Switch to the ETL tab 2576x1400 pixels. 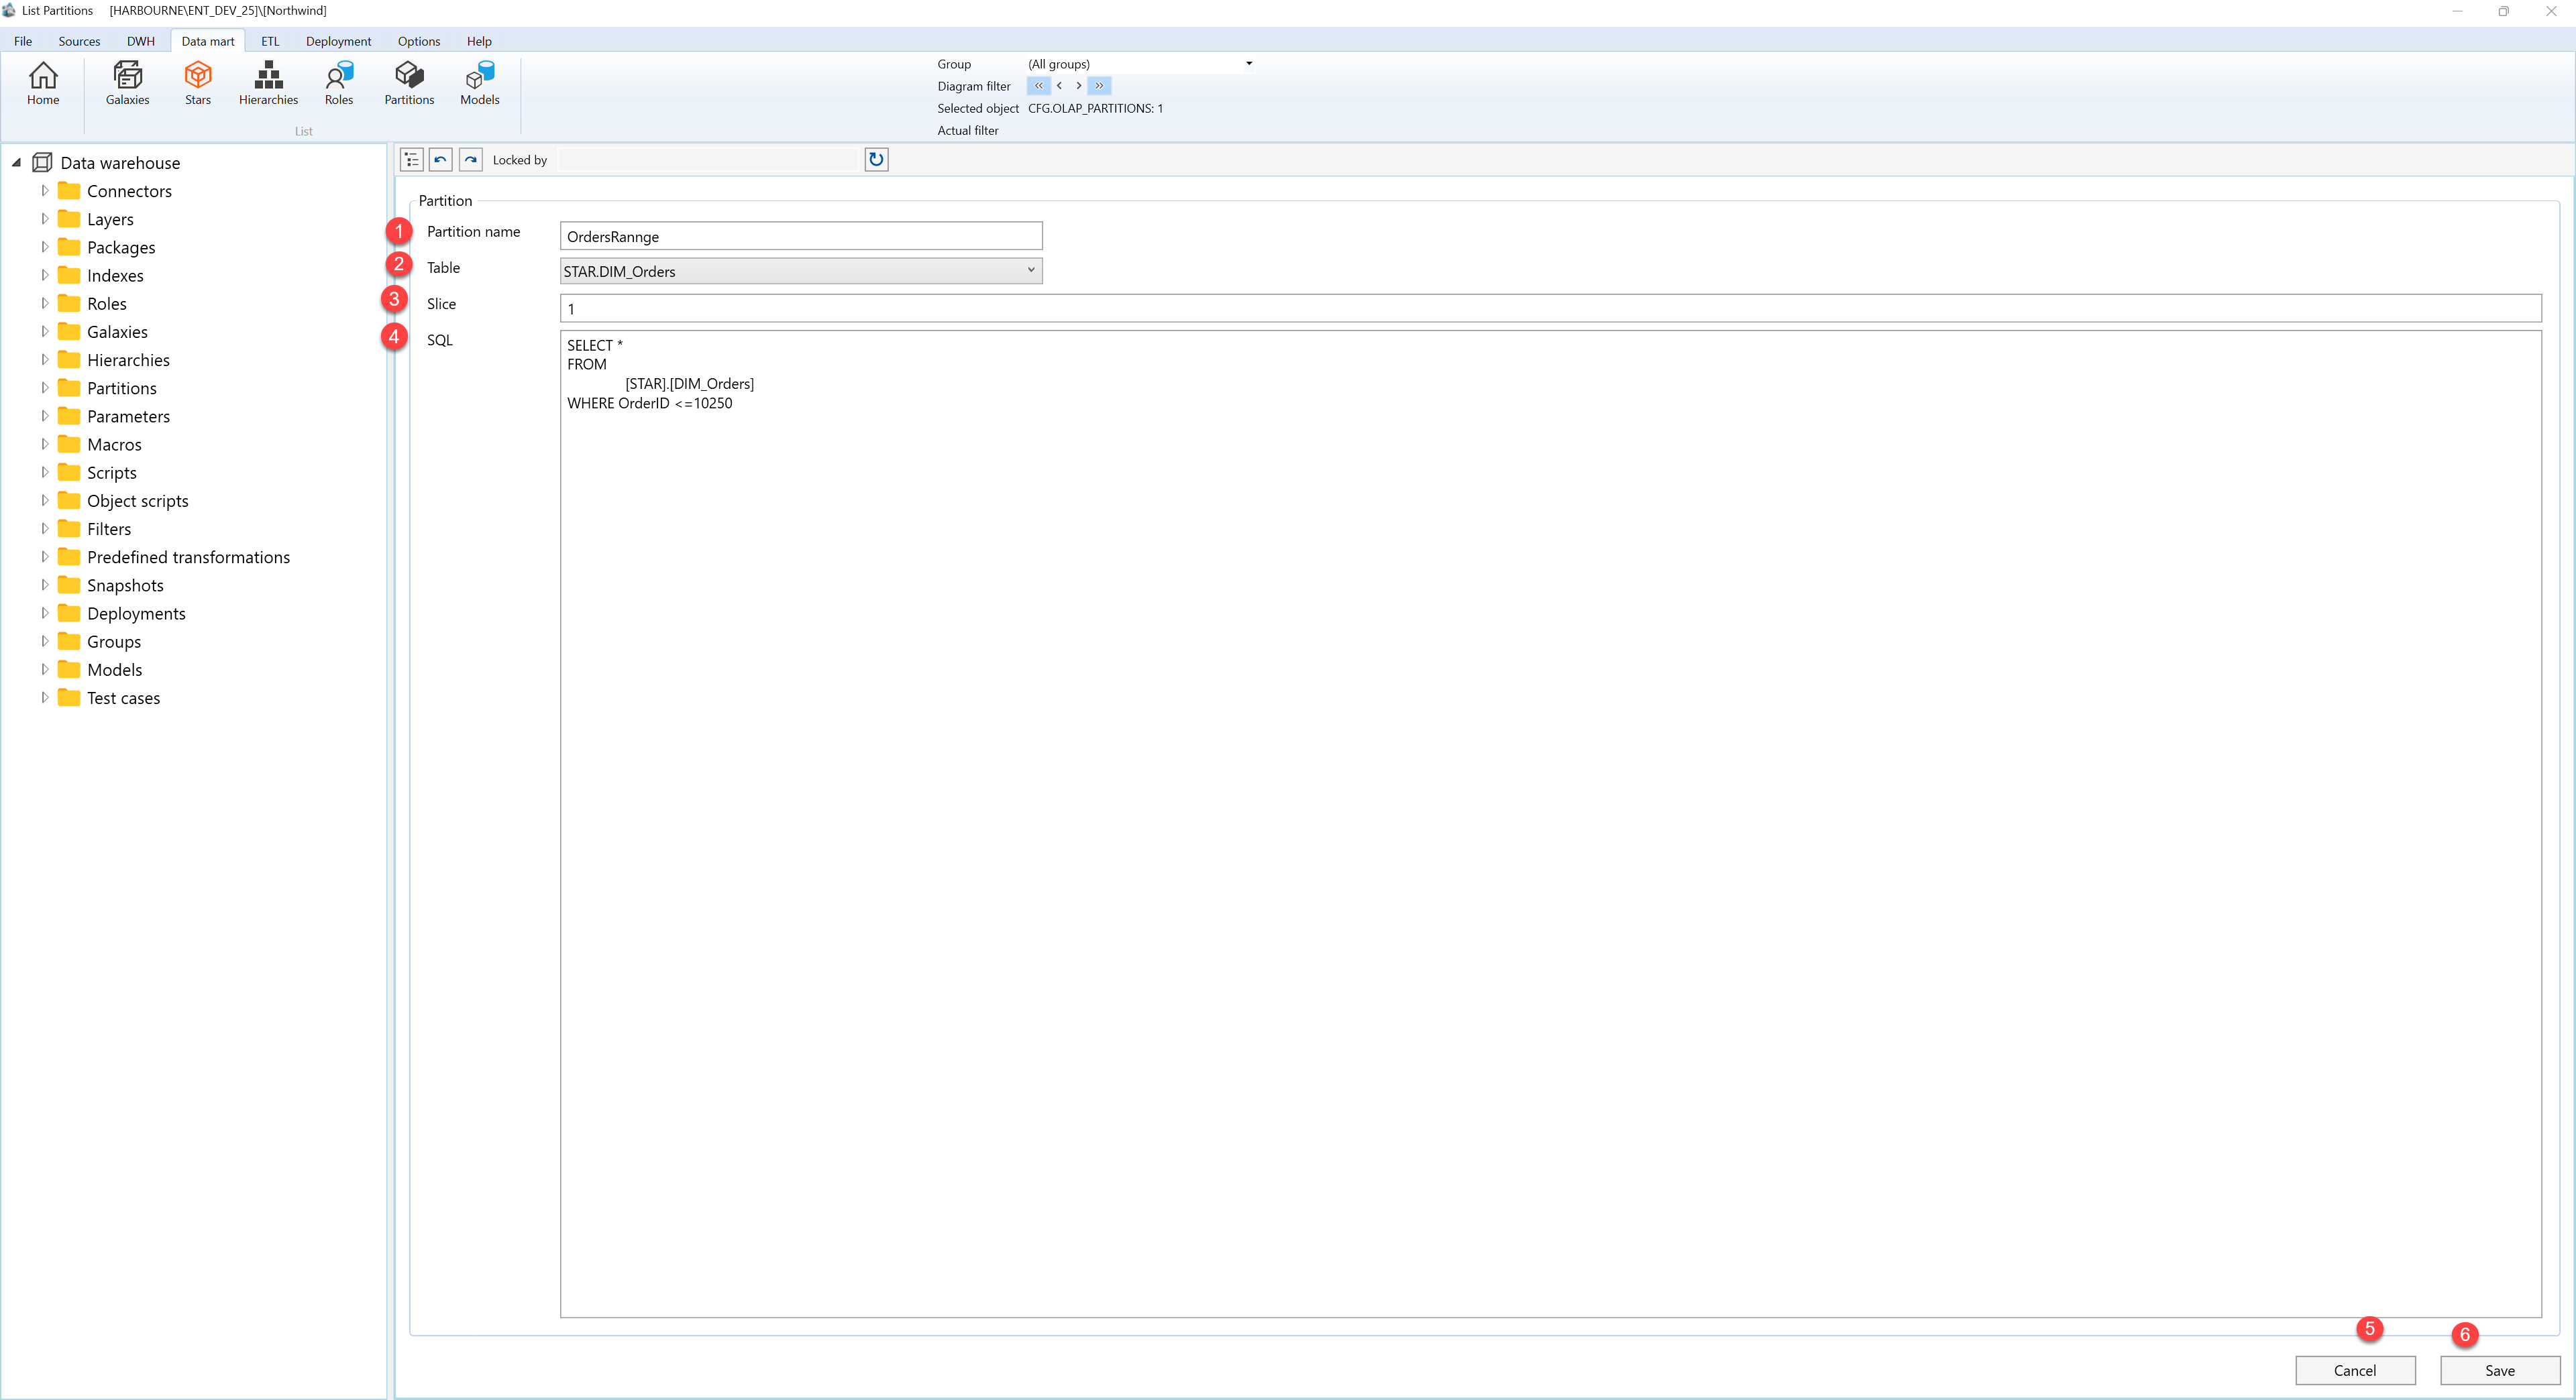(270, 41)
